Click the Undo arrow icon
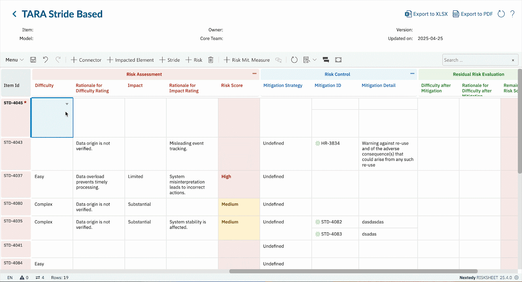The width and height of the screenshot is (522, 282). (x=45, y=60)
